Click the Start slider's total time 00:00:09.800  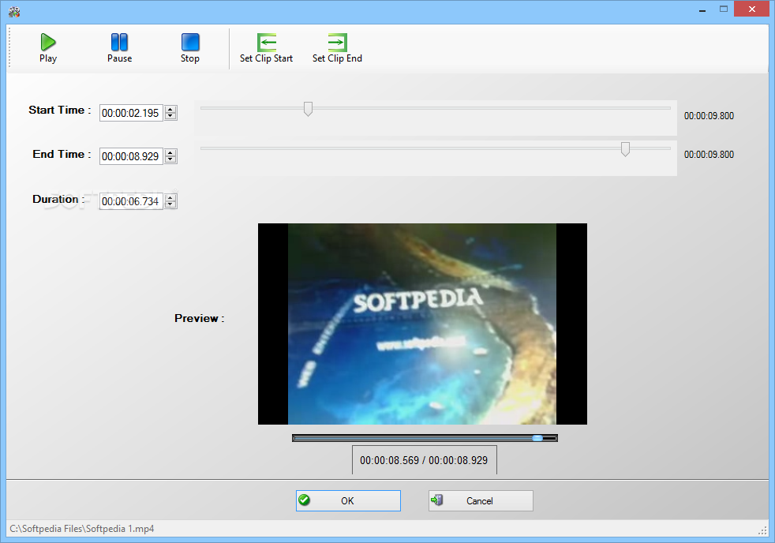coord(709,115)
